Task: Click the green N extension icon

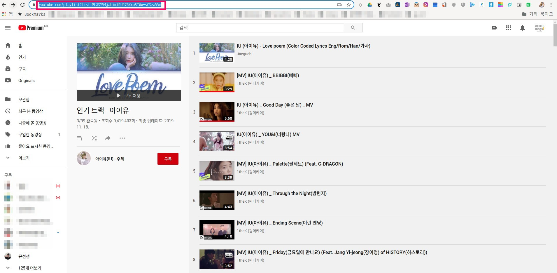Action: point(528,5)
